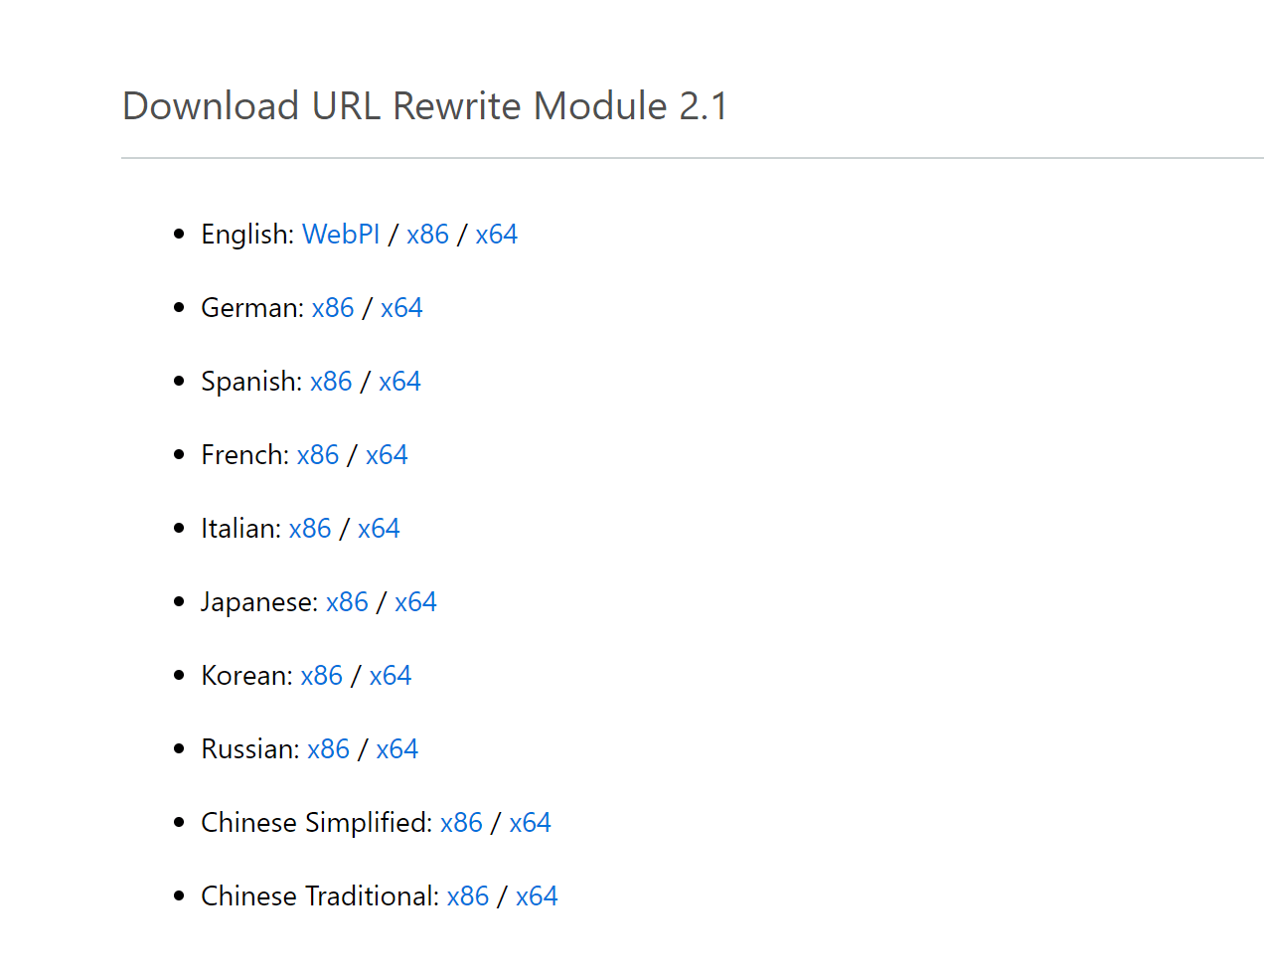Download the Russian x64 installer
The height and width of the screenshot is (973, 1264).
(x=397, y=749)
